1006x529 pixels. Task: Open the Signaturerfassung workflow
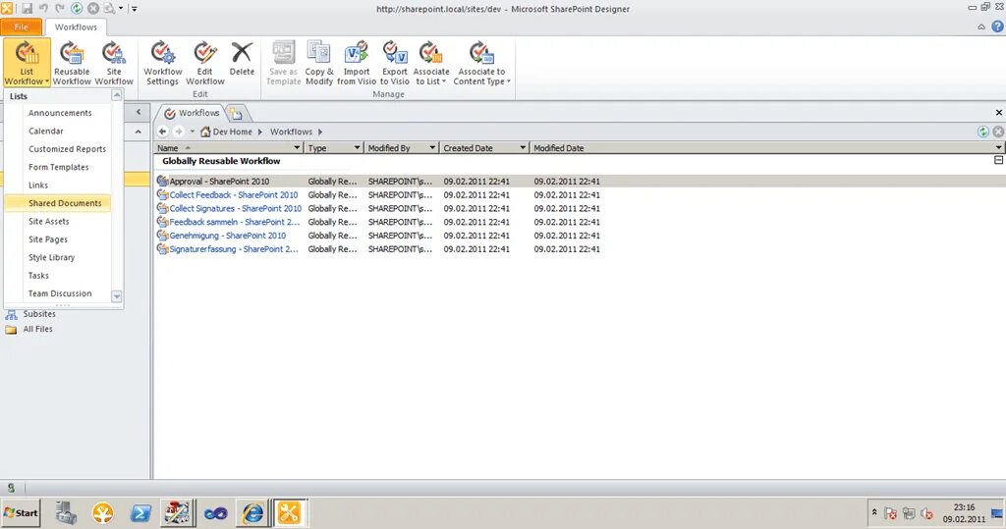(x=234, y=248)
